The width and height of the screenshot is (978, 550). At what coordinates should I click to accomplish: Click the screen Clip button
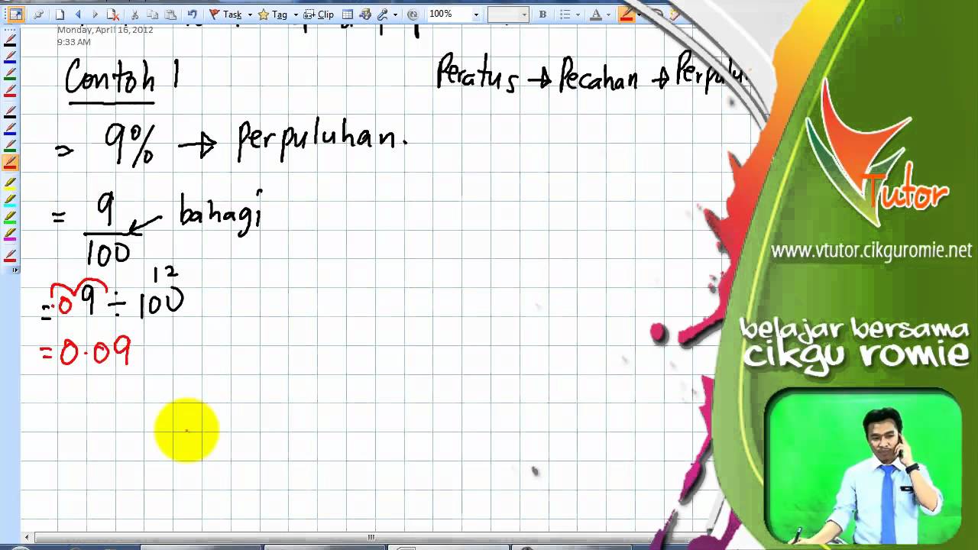(x=319, y=15)
